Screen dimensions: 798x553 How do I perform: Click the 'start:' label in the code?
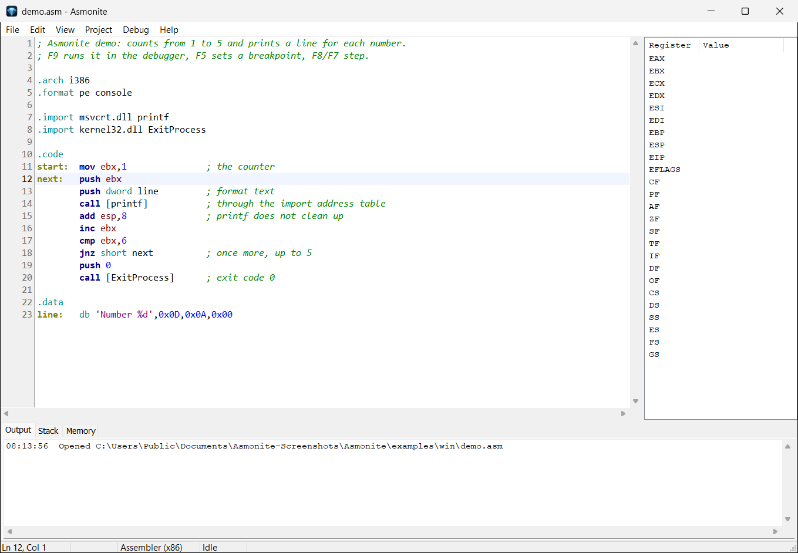[x=53, y=167]
